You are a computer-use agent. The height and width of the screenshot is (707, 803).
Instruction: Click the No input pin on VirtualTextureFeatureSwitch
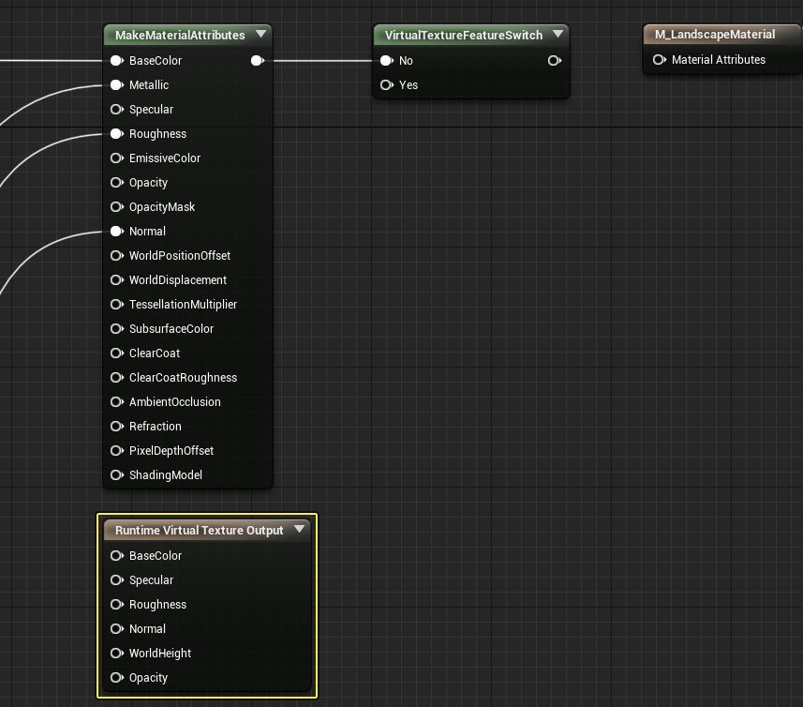point(387,61)
